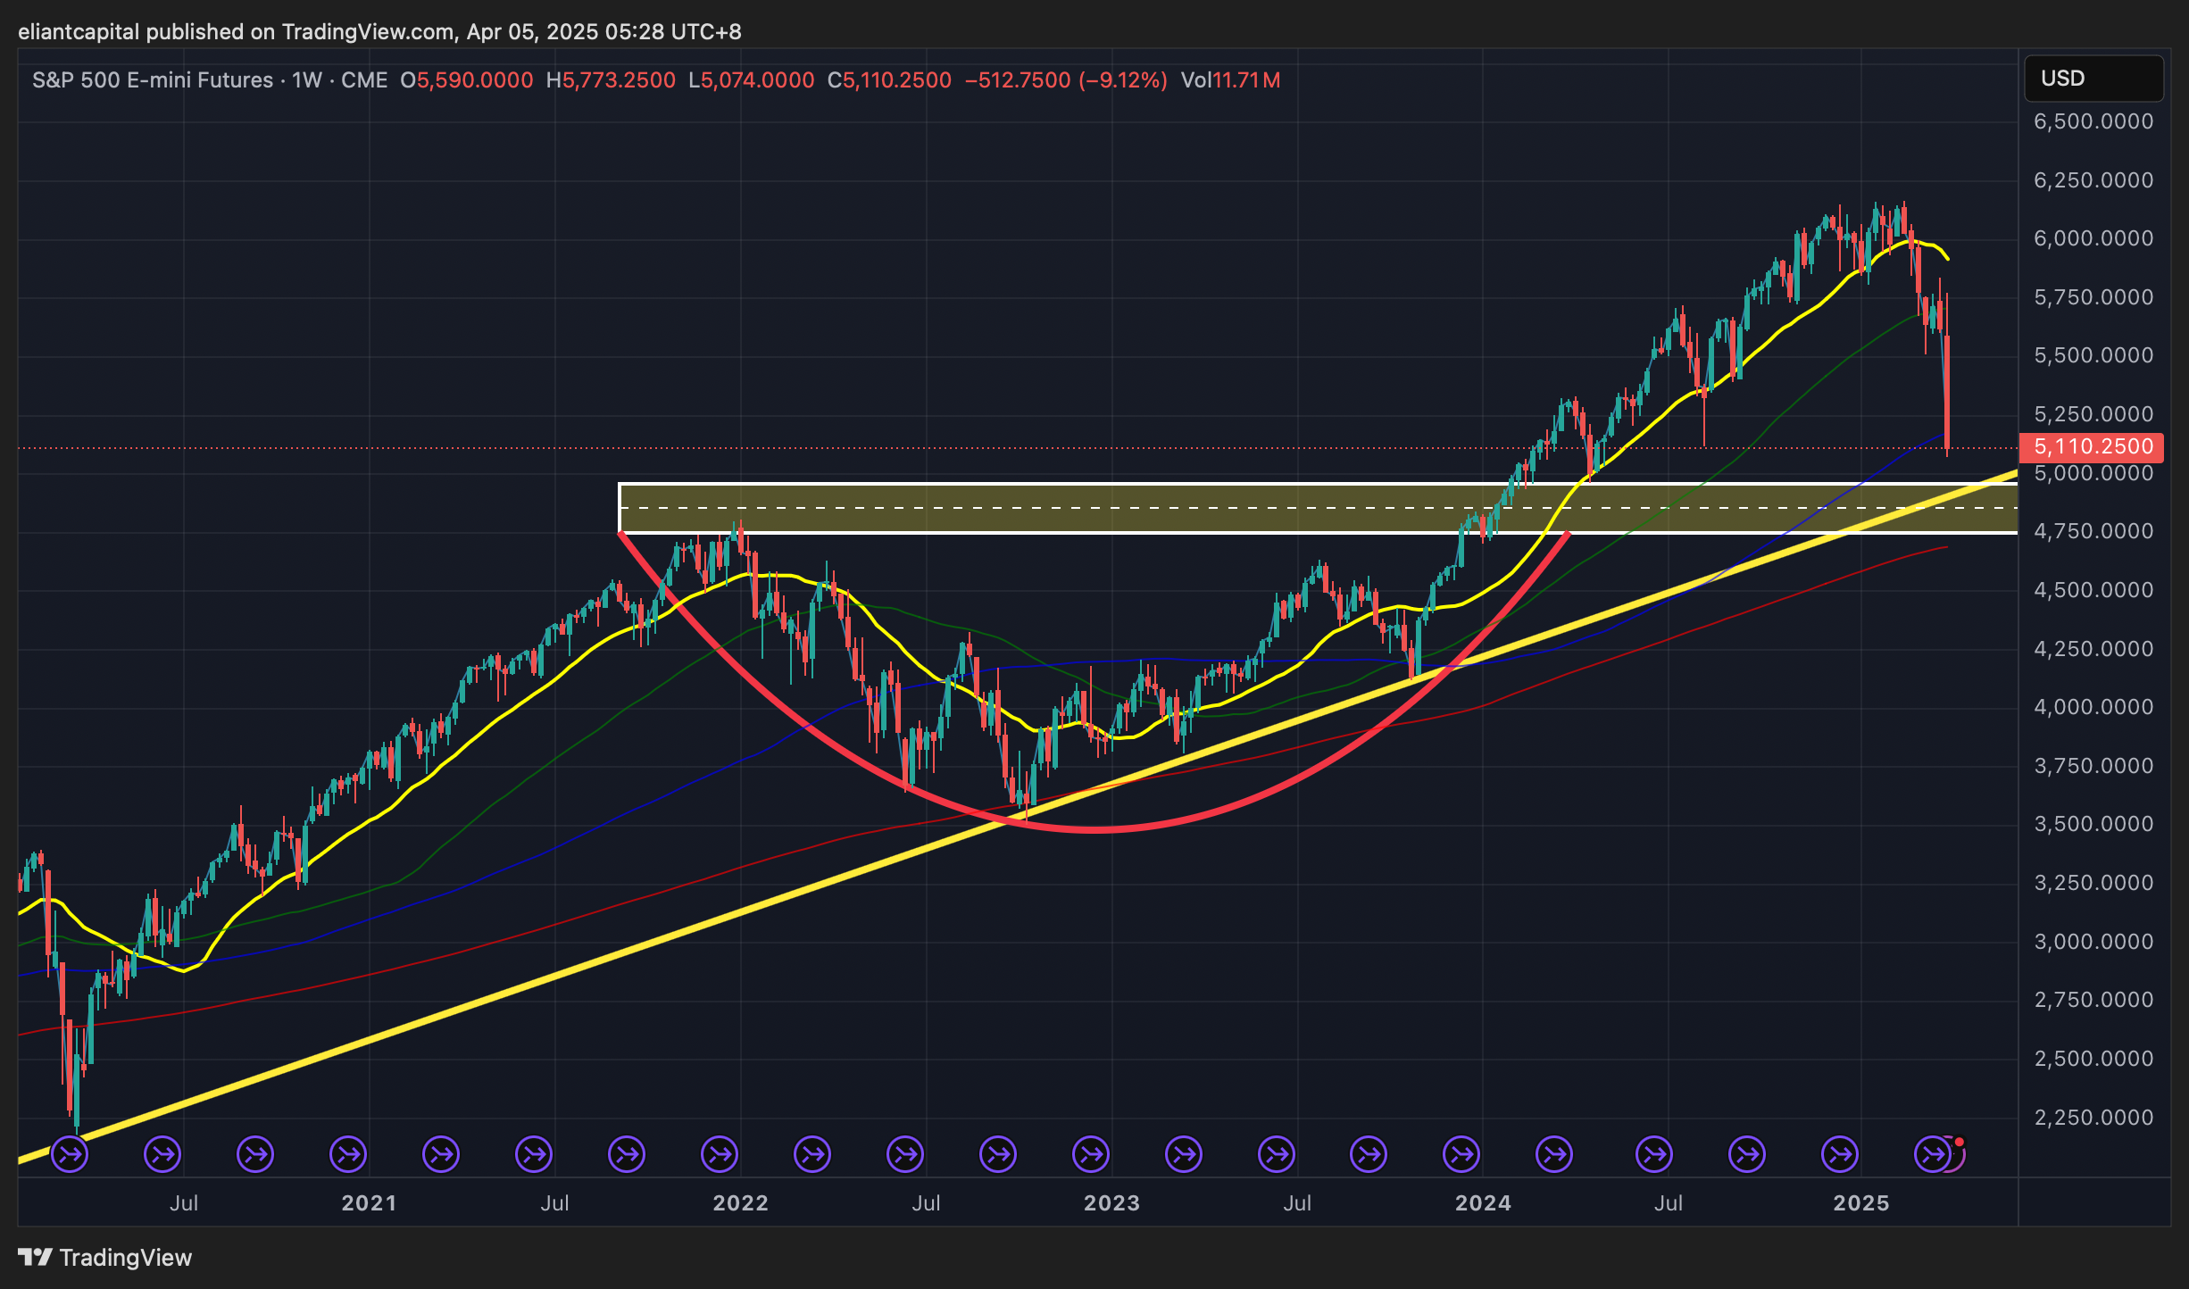The height and width of the screenshot is (1289, 2189).
Task: Click the latest large red weekly candle
Action: click(x=1947, y=393)
